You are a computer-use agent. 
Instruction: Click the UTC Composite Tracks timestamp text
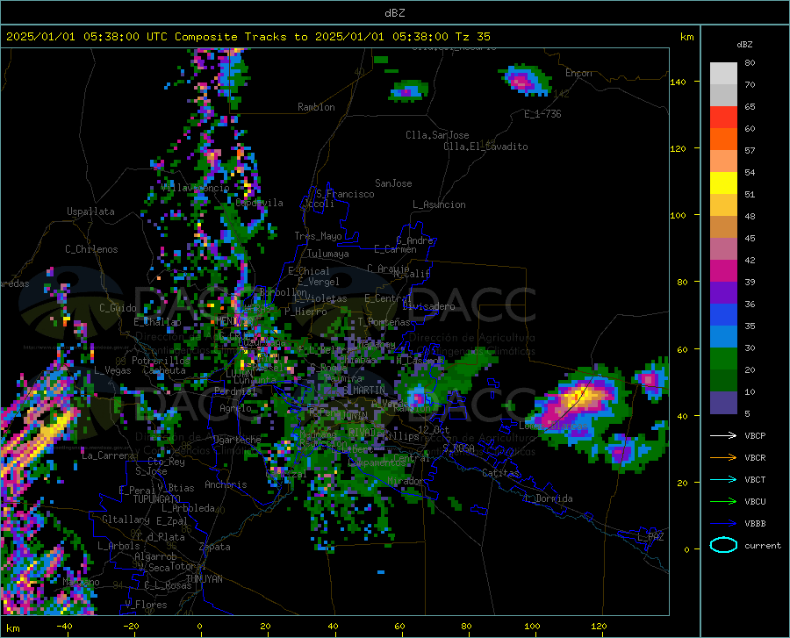point(248,37)
